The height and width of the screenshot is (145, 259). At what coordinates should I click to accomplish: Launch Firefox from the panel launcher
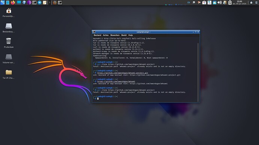click(13, 3)
